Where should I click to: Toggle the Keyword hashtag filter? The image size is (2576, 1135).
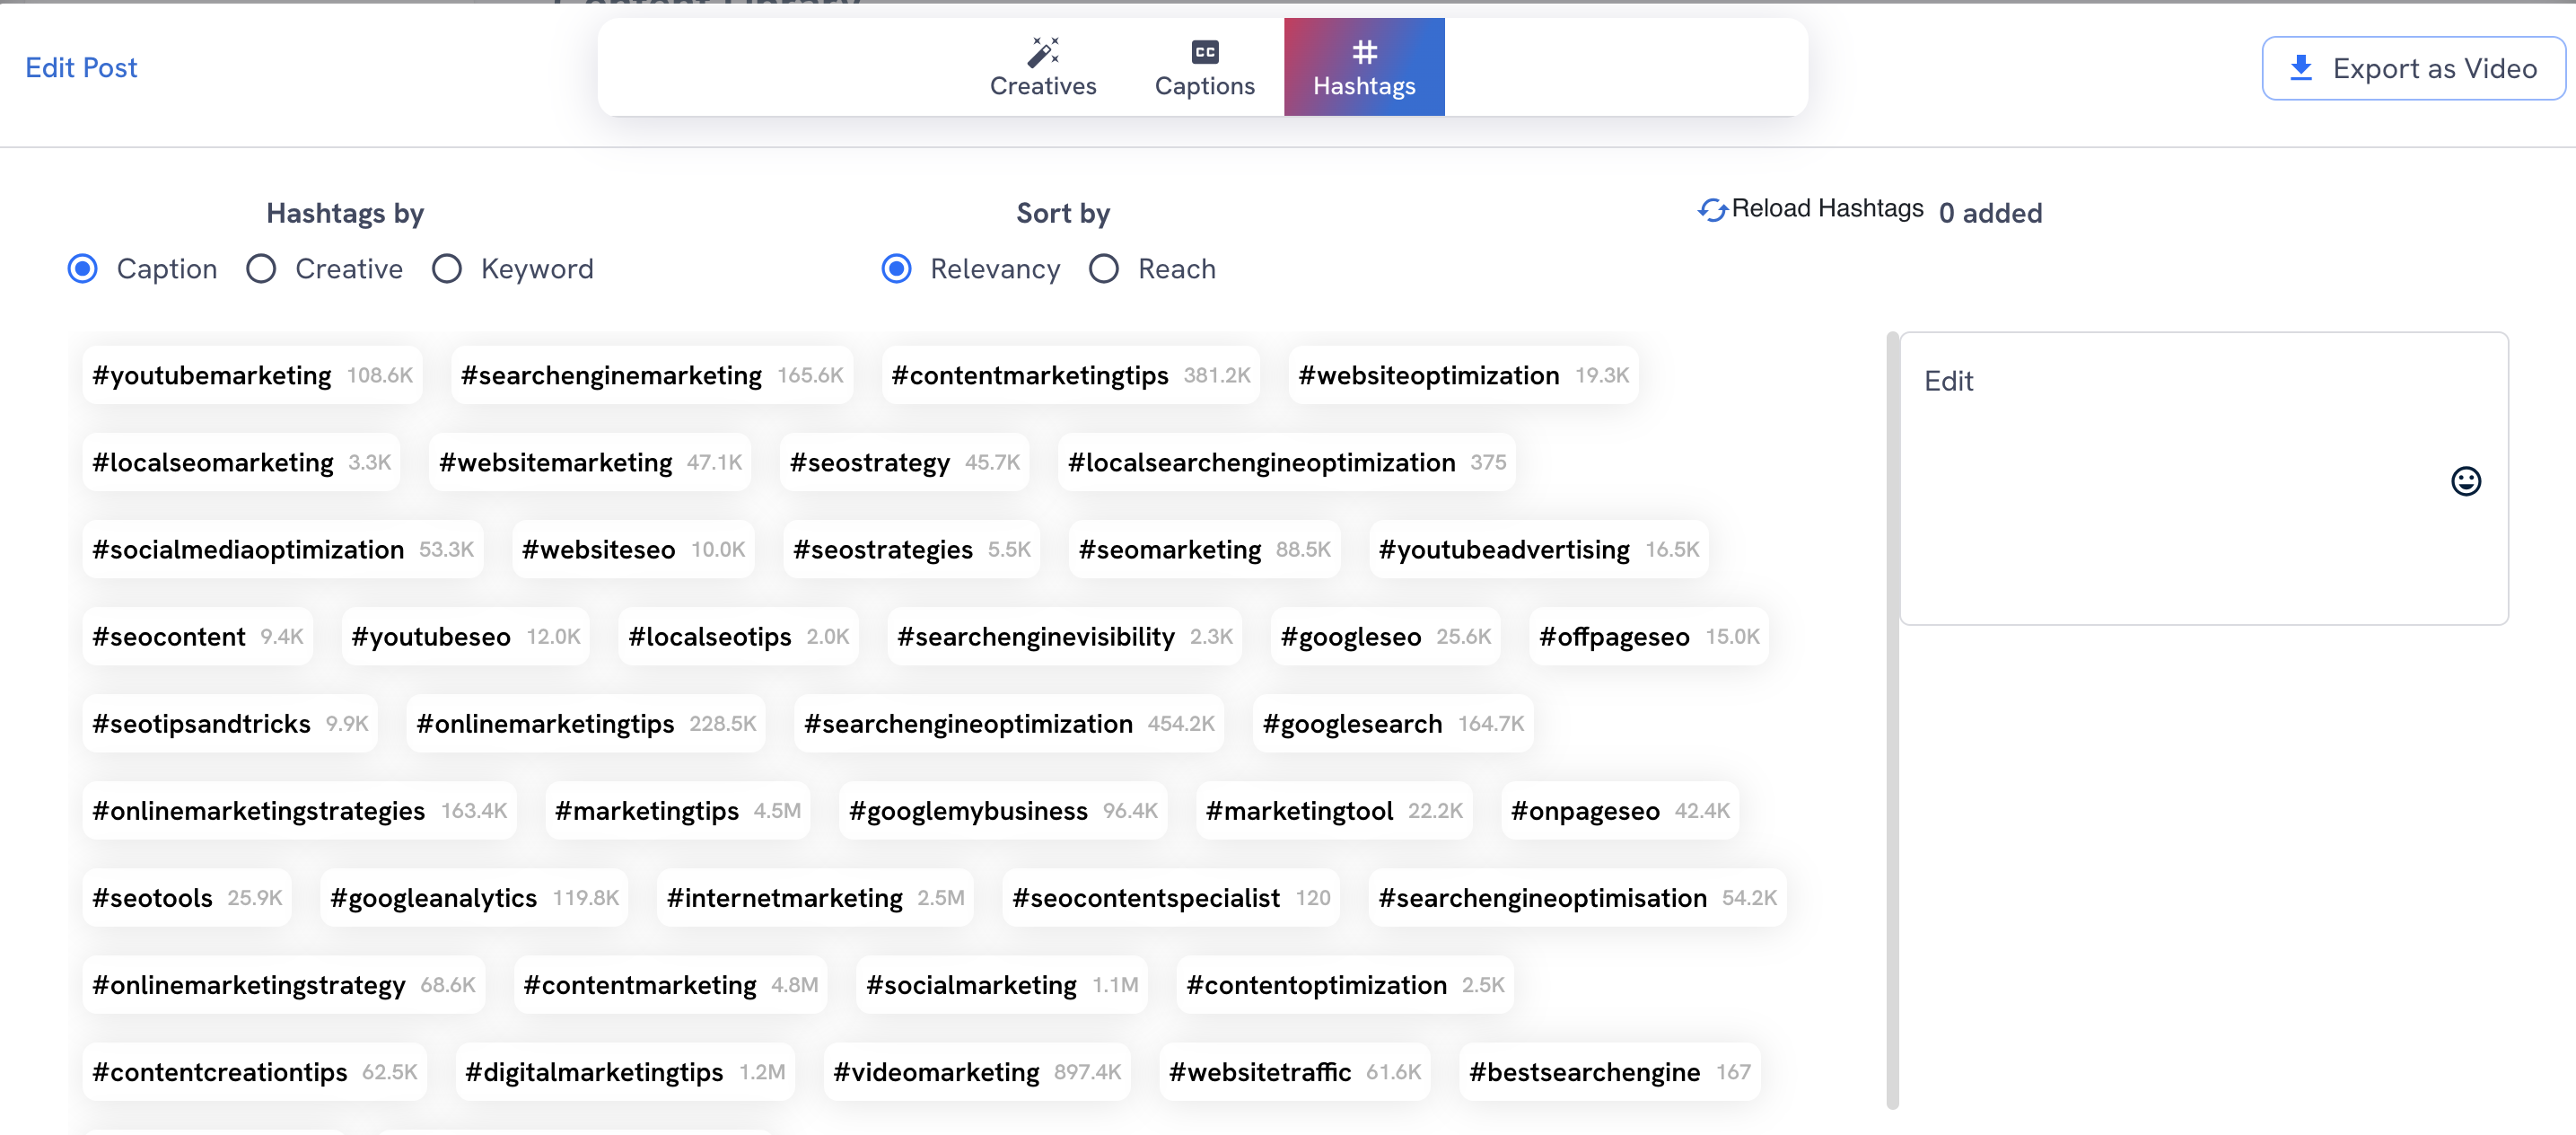447,269
